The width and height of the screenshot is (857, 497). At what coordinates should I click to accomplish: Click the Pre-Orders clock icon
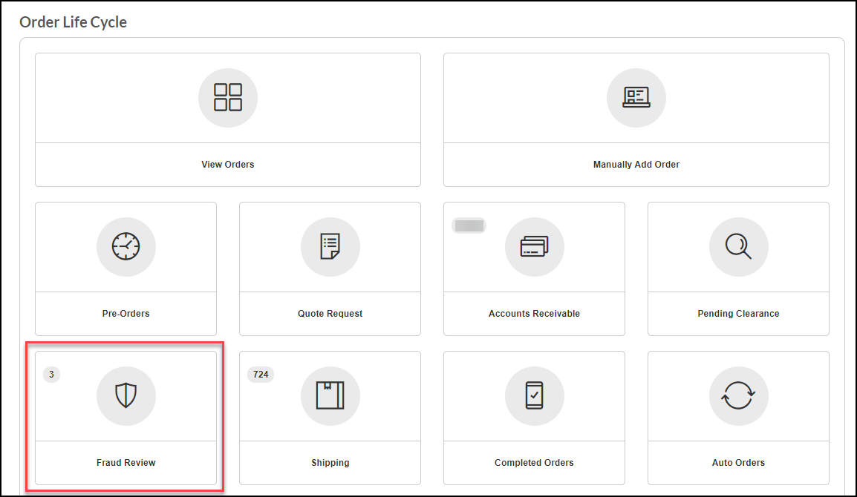126,247
